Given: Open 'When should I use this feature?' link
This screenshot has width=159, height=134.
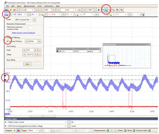Looking at the screenshot, I should tap(23, 33).
